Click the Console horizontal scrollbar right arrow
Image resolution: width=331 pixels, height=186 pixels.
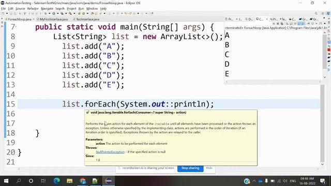click(x=320, y=82)
